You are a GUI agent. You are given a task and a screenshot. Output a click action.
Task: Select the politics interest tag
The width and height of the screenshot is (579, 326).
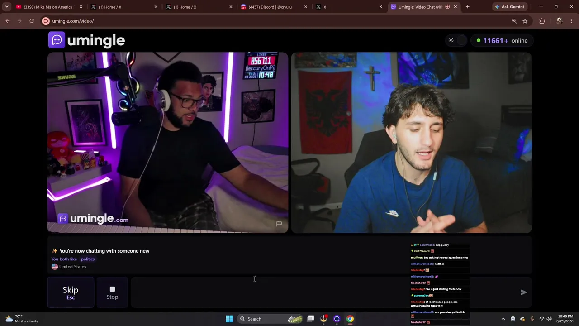click(x=88, y=259)
